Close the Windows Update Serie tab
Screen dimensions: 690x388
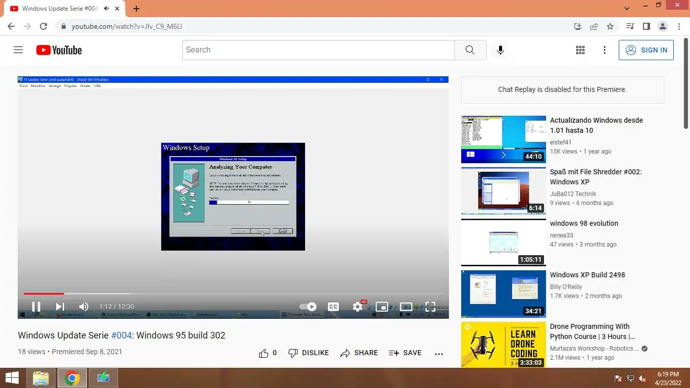click(118, 9)
